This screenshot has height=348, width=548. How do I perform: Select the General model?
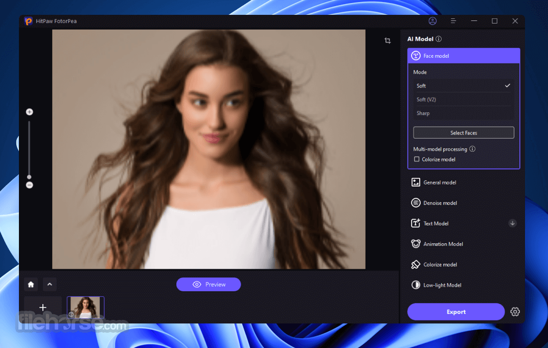[464, 182]
